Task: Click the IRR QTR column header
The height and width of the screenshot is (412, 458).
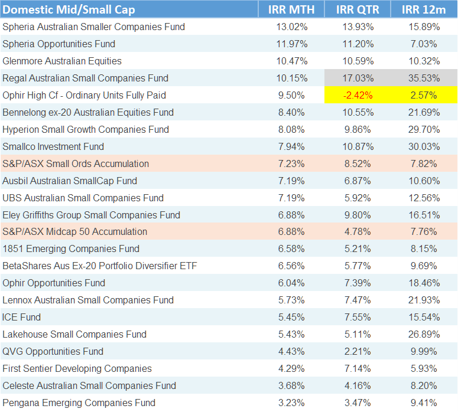Action: coord(358,9)
